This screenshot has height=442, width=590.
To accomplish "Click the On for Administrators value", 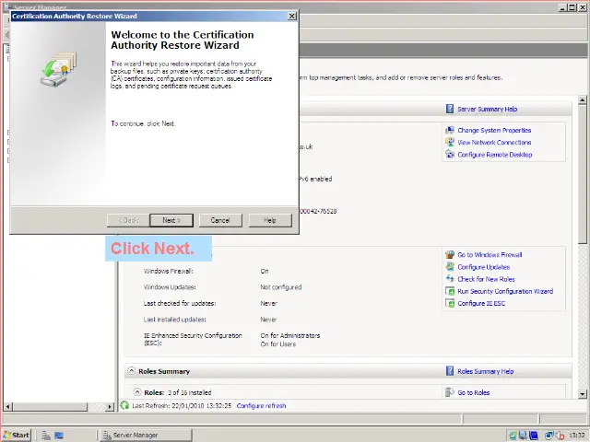I will tap(290, 335).
